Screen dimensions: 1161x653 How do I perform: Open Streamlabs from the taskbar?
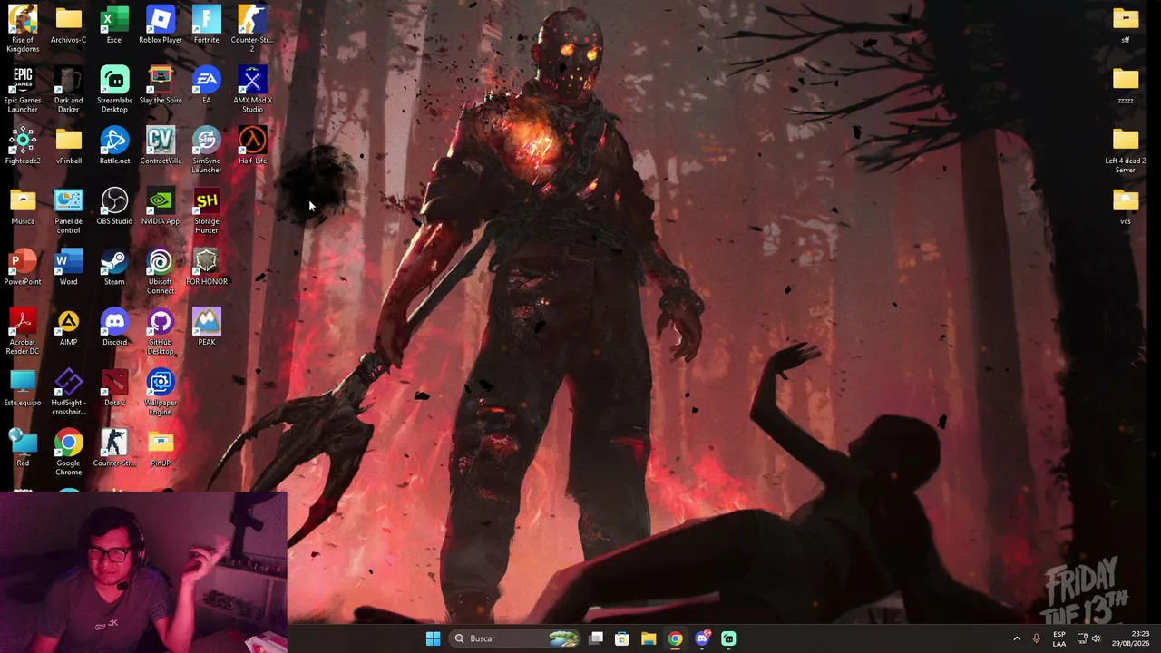pyautogui.click(x=728, y=638)
